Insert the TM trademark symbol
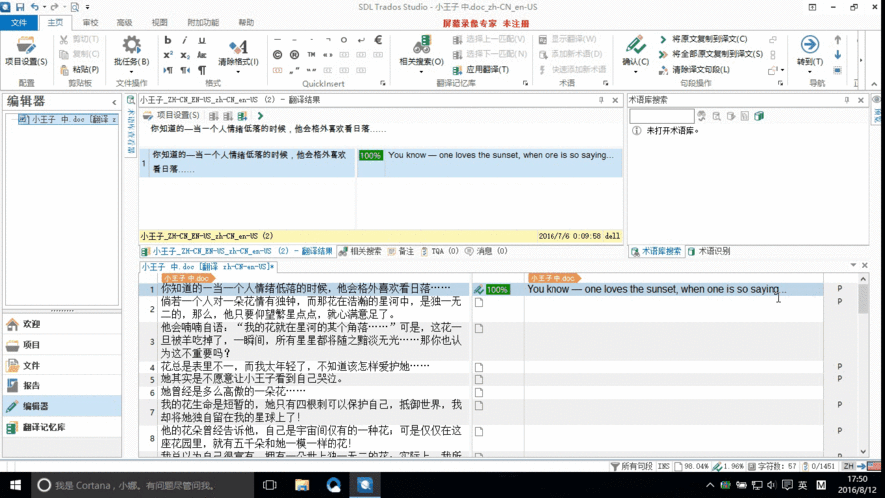The image size is (885, 498). (311, 55)
